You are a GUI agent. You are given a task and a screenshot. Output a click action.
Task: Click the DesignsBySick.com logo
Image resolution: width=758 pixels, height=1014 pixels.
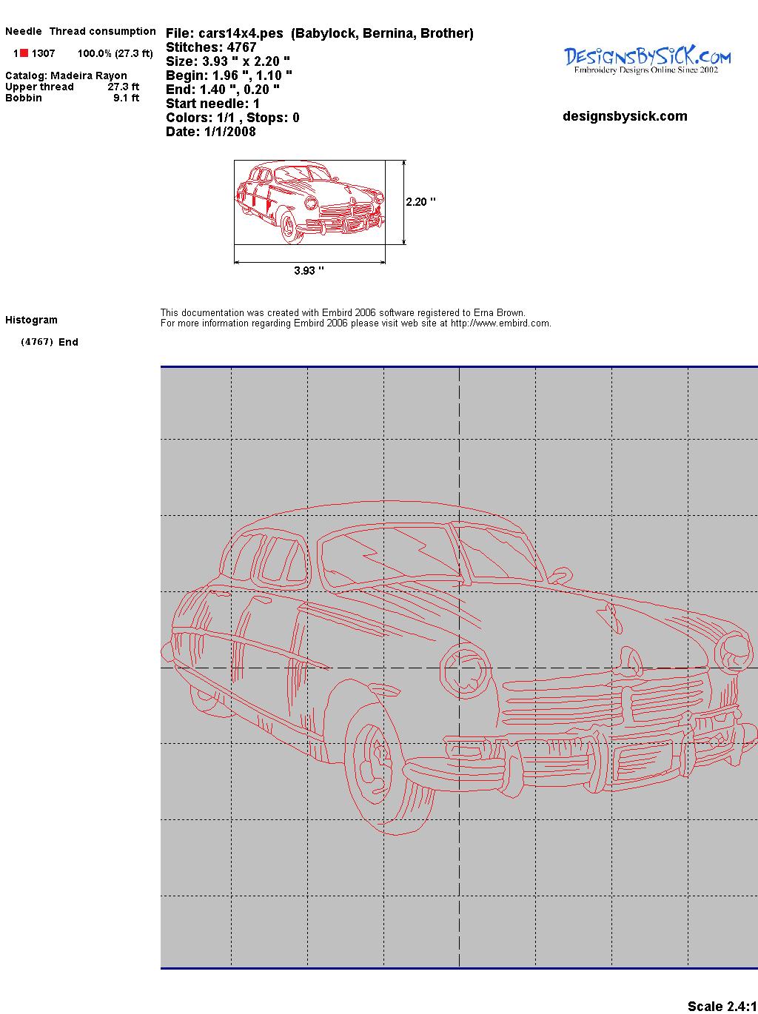tap(647, 59)
